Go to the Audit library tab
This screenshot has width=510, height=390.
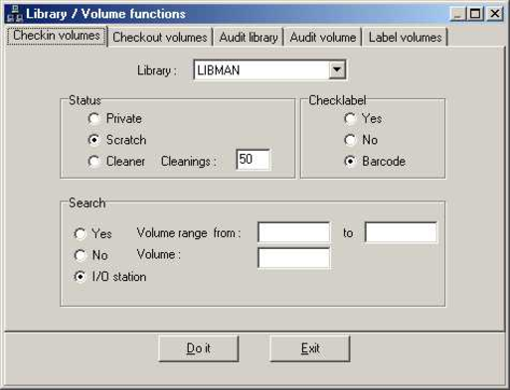(249, 37)
